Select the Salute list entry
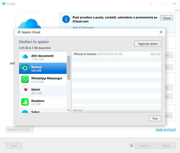The width and height of the screenshot is (180, 153). [x=43, y=91]
